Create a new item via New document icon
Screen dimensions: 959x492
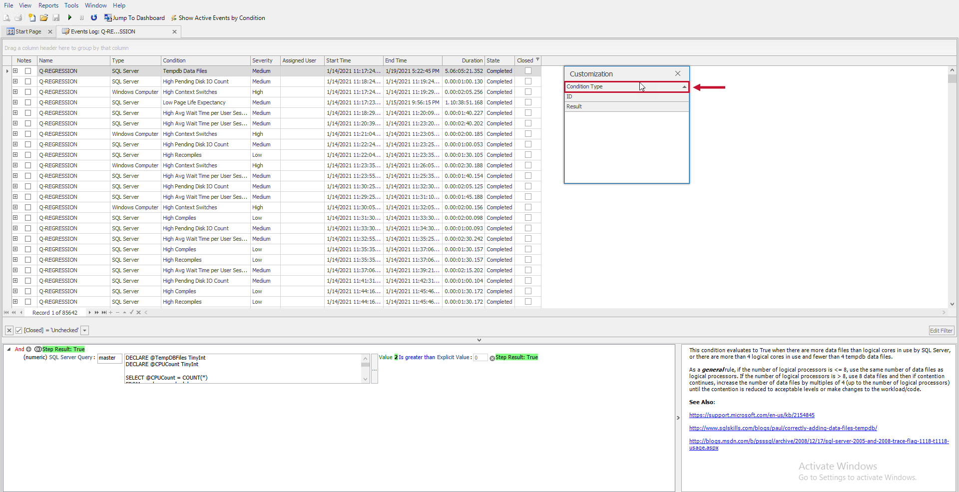pyautogui.click(x=32, y=18)
